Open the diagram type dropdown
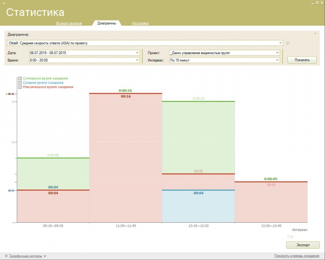This screenshot has height=260, width=325. tap(280, 43)
